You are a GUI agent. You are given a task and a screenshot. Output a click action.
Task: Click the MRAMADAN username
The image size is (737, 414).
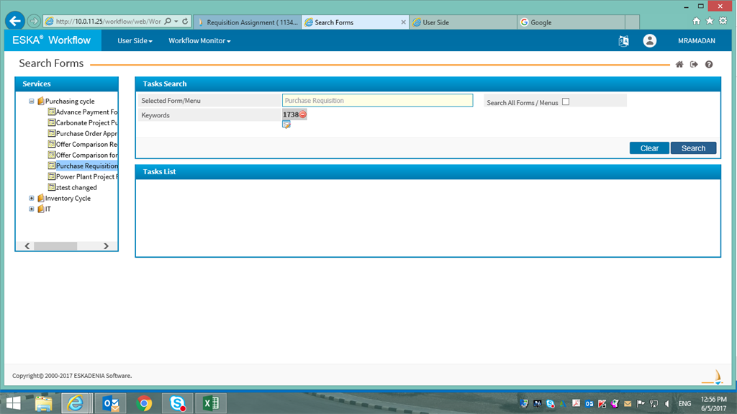pyautogui.click(x=697, y=41)
